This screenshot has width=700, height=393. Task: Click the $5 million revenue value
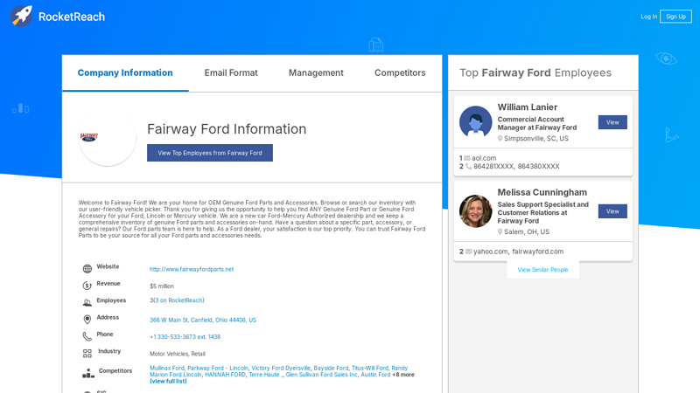tap(162, 286)
